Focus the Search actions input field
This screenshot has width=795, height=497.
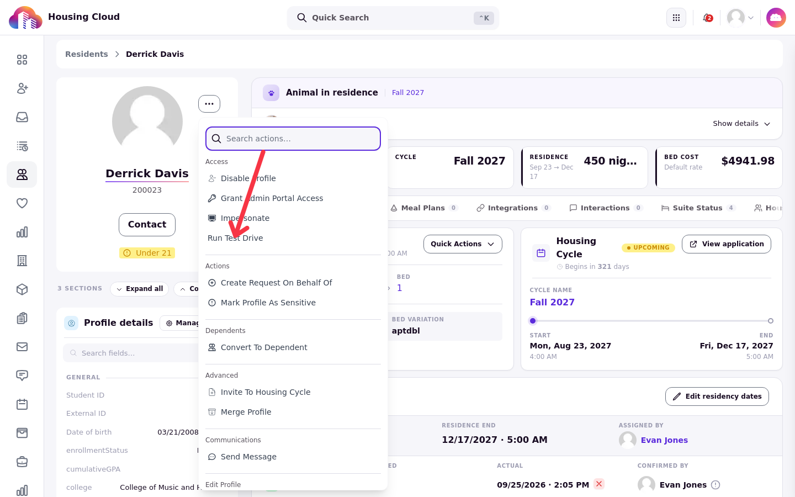tap(293, 139)
